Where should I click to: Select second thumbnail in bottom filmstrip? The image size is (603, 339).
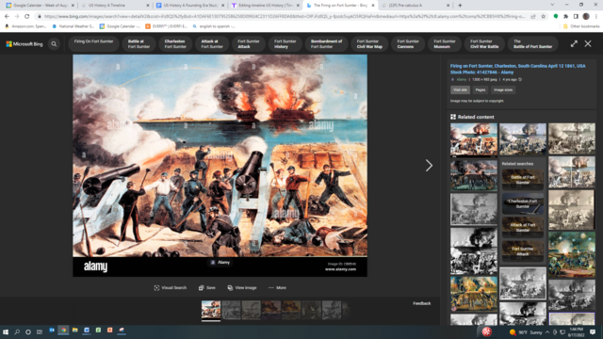point(231,310)
